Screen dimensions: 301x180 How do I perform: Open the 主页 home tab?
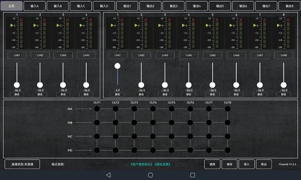[12, 6]
